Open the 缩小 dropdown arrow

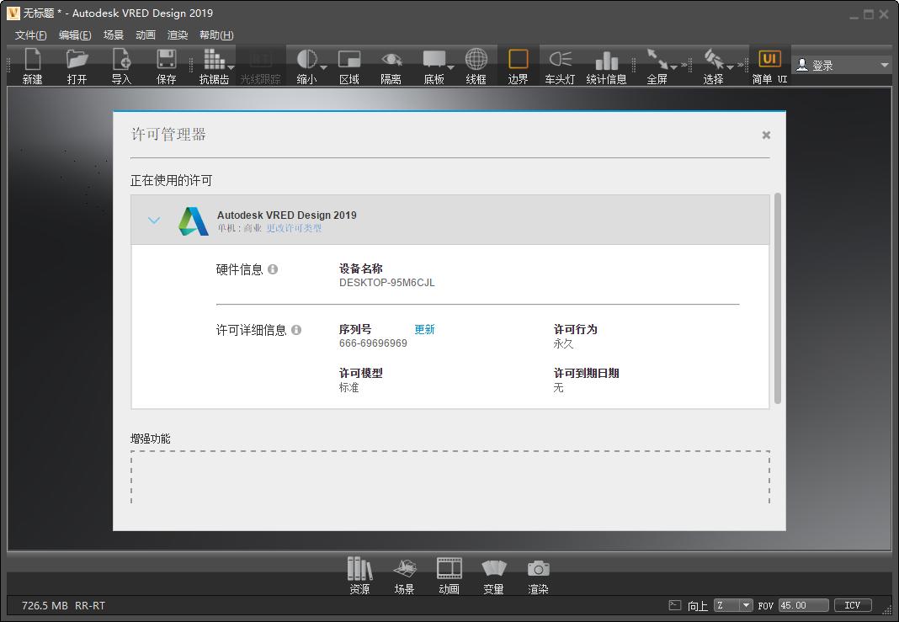(x=323, y=67)
